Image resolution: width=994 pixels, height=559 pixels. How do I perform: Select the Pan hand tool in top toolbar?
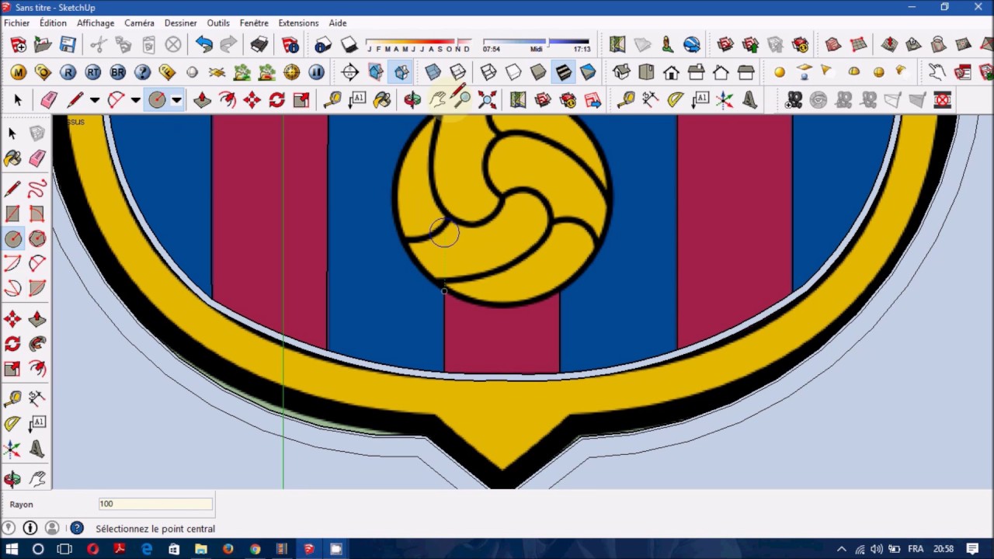[x=437, y=99]
